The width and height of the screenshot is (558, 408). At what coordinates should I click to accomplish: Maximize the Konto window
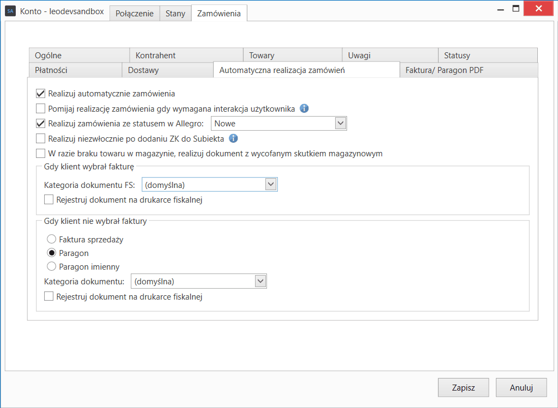tap(515, 9)
